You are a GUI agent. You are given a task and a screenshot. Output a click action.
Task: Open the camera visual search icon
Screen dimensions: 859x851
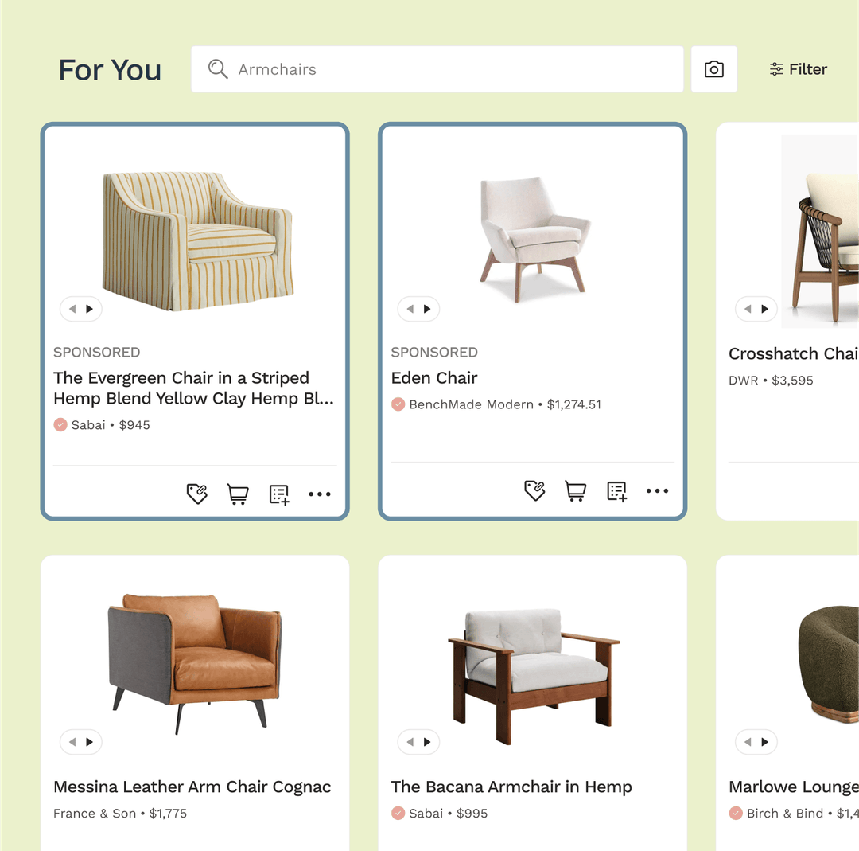pyautogui.click(x=713, y=69)
